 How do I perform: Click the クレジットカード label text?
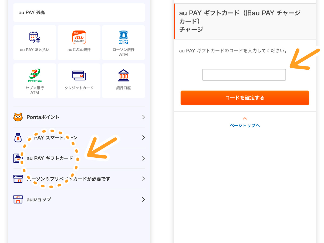(x=79, y=88)
